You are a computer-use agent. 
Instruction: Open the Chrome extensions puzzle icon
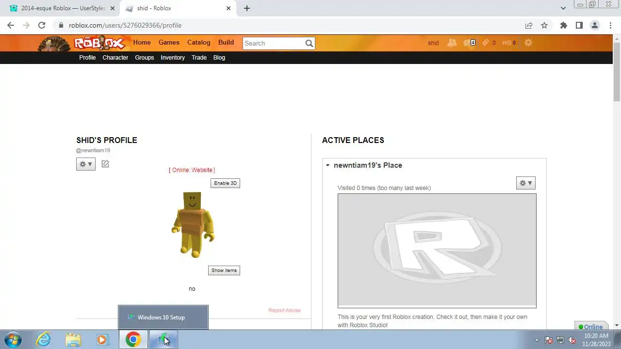tap(563, 25)
